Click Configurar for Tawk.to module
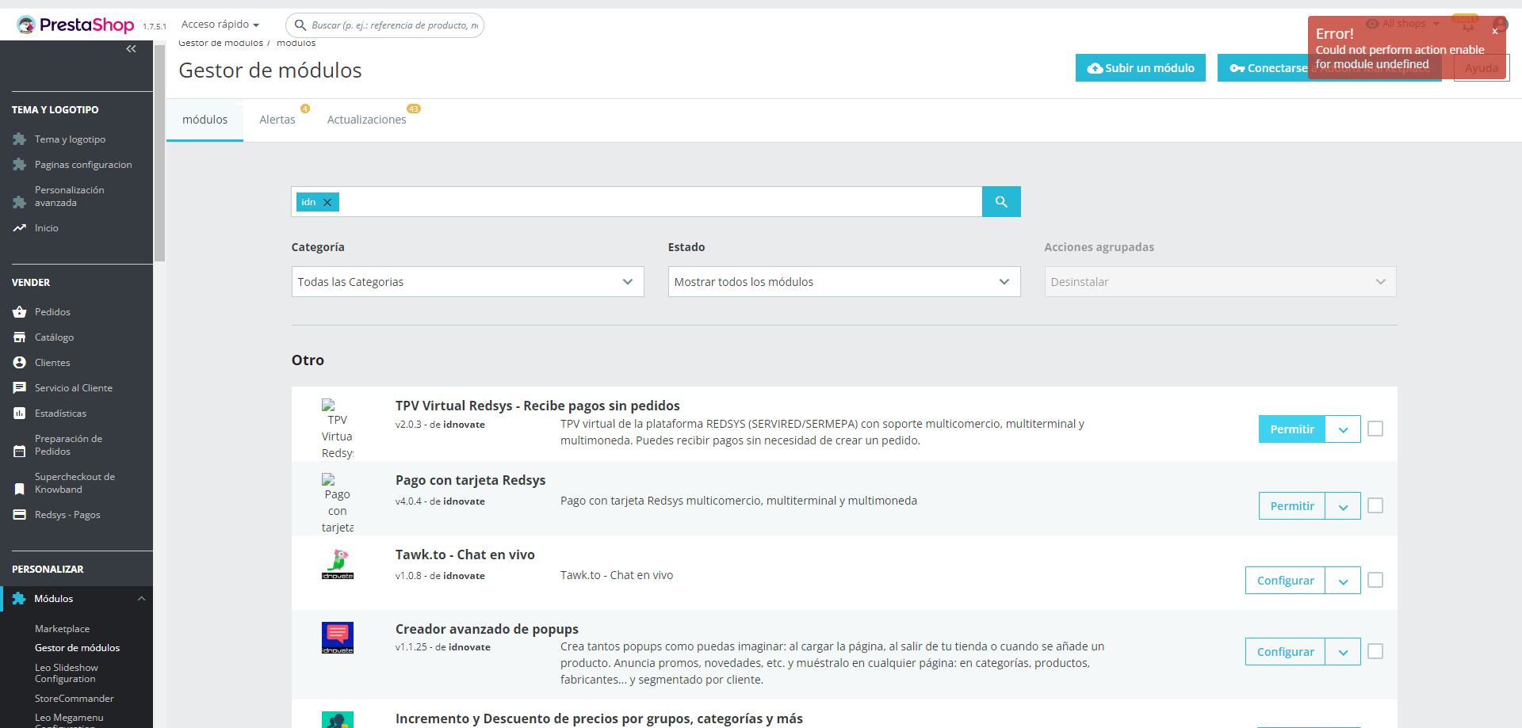This screenshot has height=728, width=1522. click(1285, 581)
